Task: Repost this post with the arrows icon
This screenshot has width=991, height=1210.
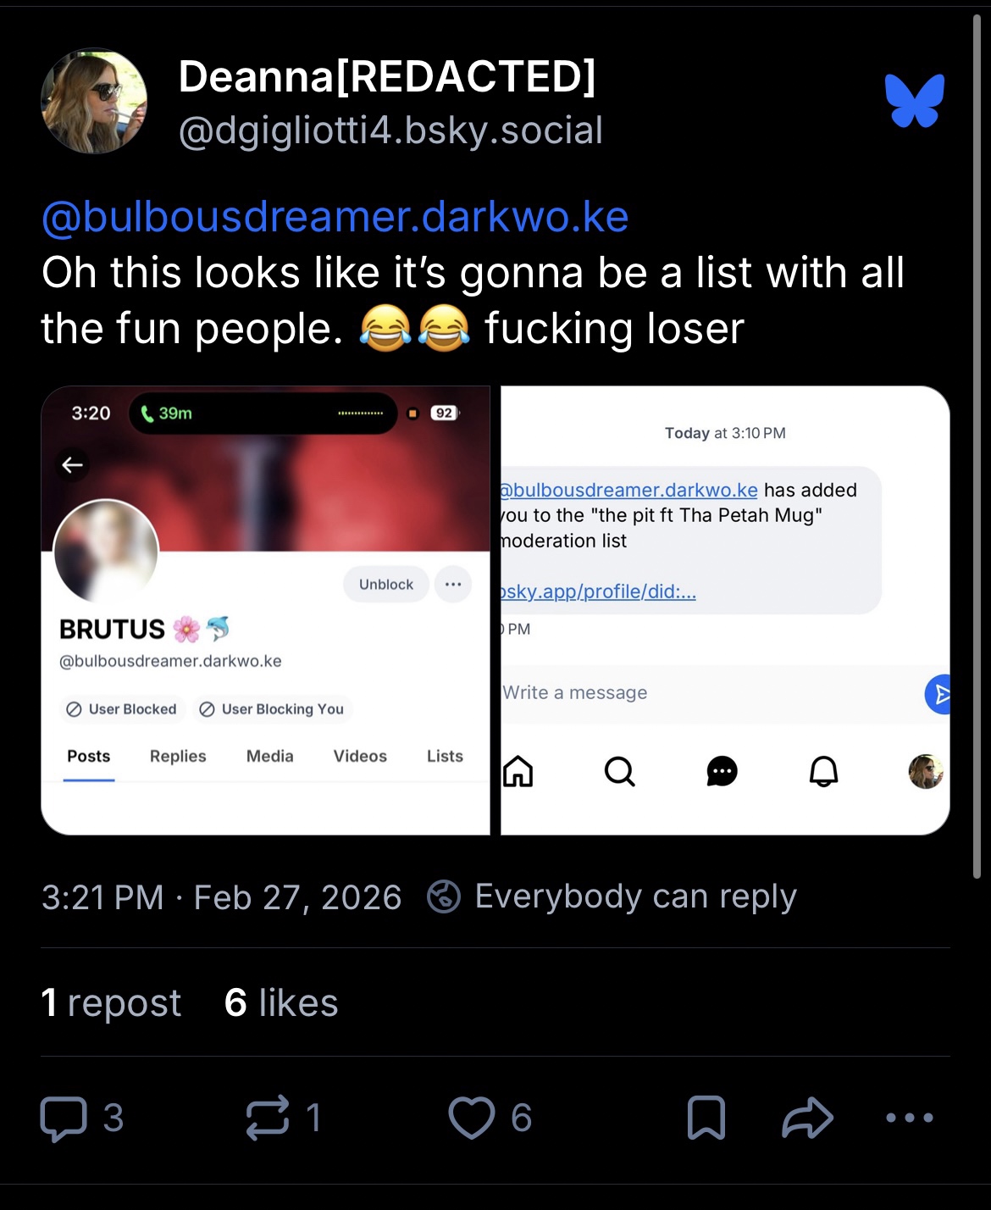Action: [268, 1118]
